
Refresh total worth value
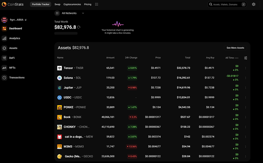click(79, 27)
